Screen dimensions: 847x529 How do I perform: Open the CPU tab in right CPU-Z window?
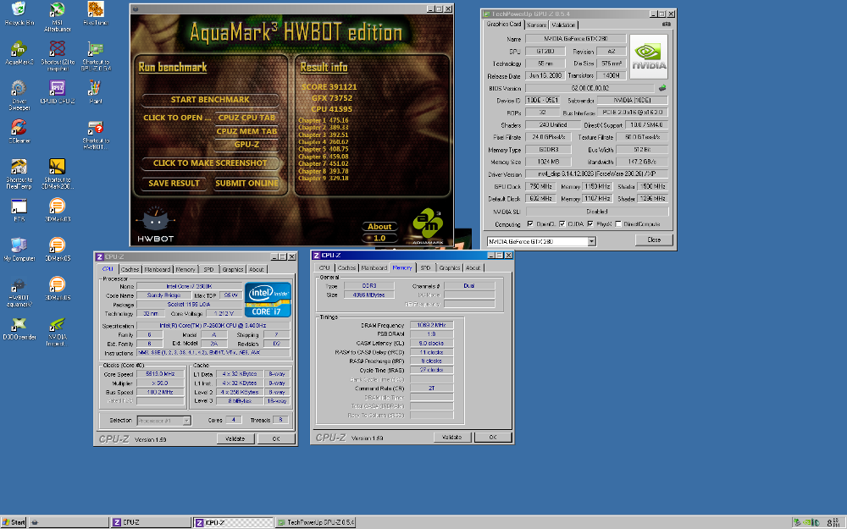[324, 267]
